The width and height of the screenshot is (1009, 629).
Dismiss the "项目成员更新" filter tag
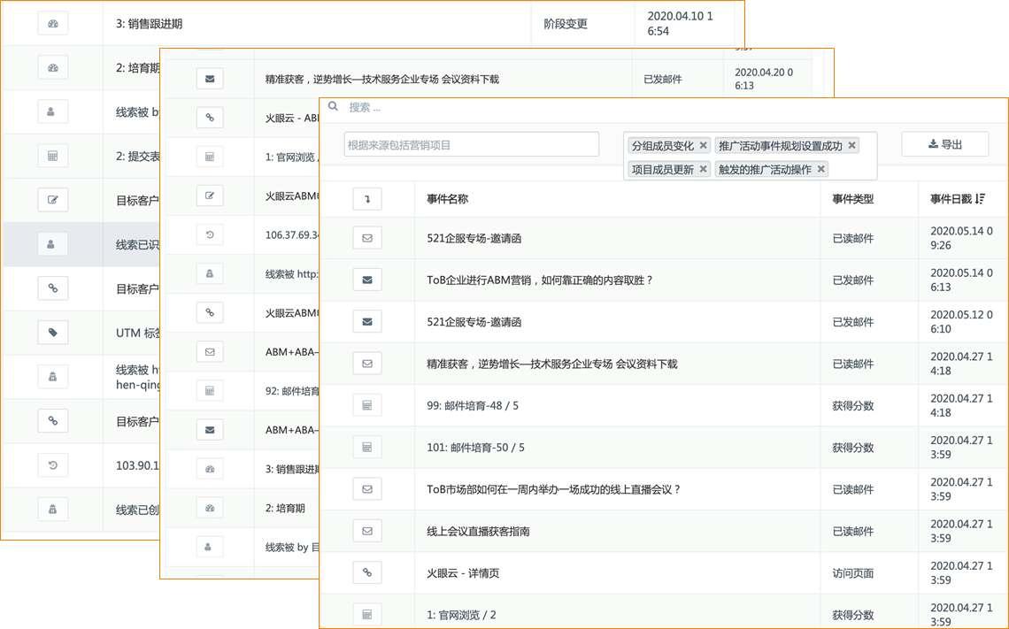click(x=703, y=169)
